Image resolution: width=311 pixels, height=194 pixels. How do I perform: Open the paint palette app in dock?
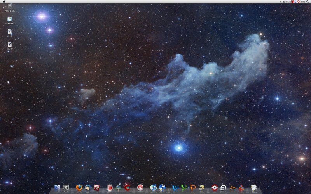click(202, 188)
